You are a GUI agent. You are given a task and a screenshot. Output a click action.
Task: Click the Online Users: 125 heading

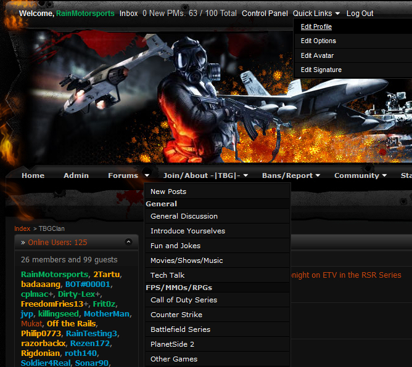tap(57, 242)
